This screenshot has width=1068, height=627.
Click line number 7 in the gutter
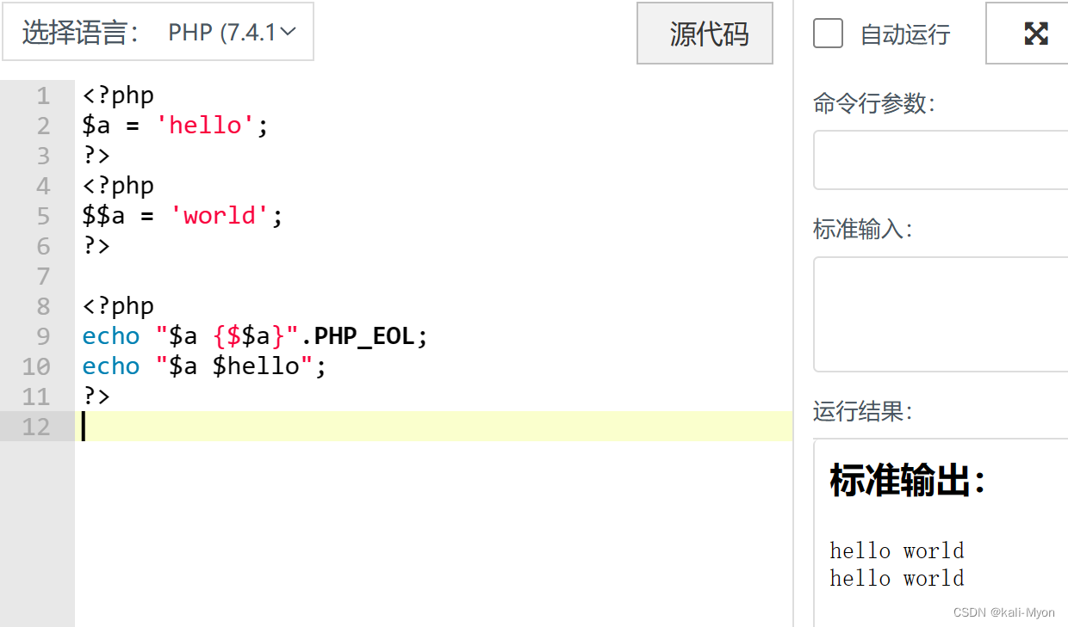click(43, 276)
